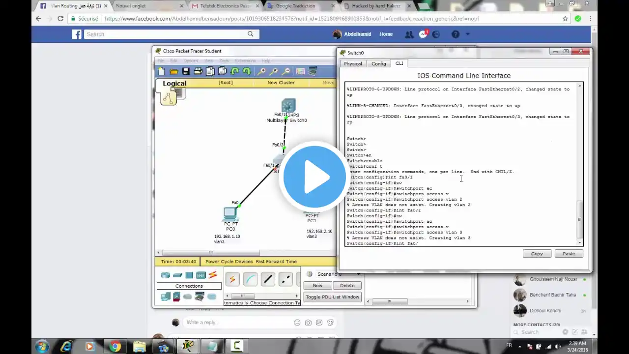Select the Routers device category
Viewport: 629px width, 354px height.
pyautogui.click(x=166, y=275)
